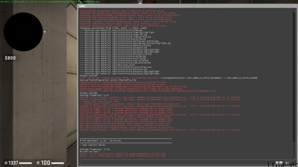
Task: Select the 'ConVarRef mat_motion_blur_enabled_restart' error line
Action: (128, 13)
